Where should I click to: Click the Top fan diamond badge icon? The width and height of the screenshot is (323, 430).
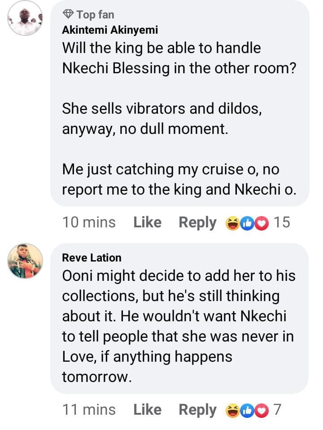pyautogui.click(x=68, y=14)
